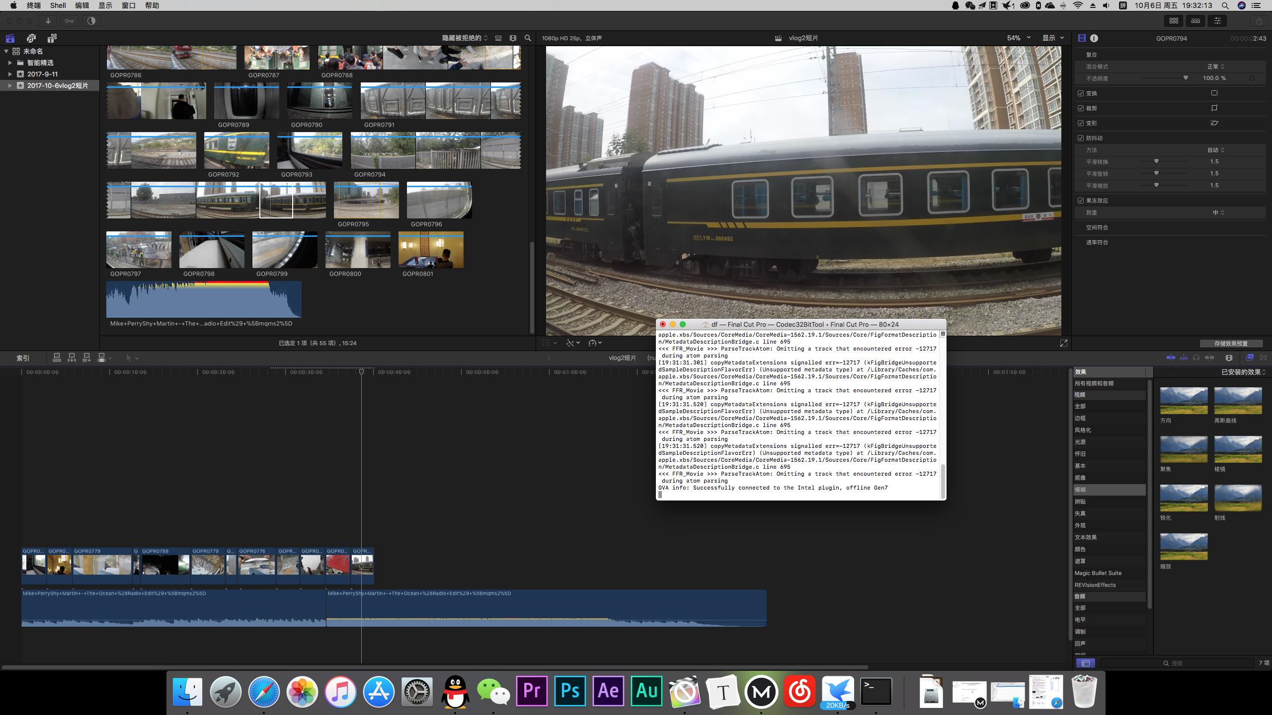Select the 风格化 effects category

1083,430
